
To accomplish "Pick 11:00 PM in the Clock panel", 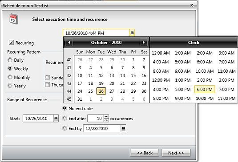I will (x=226, y=99).
